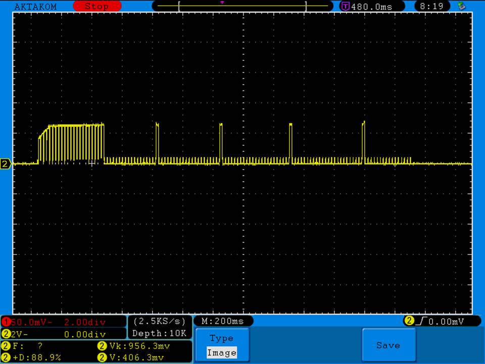The width and height of the screenshot is (485, 364).
Task: Click the Vk:956.3mv measurement readout
Action: (134, 346)
